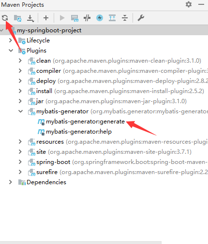Click the mybatis-generator:help goal icon
This screenshot has width=208, height=244.
41,132
